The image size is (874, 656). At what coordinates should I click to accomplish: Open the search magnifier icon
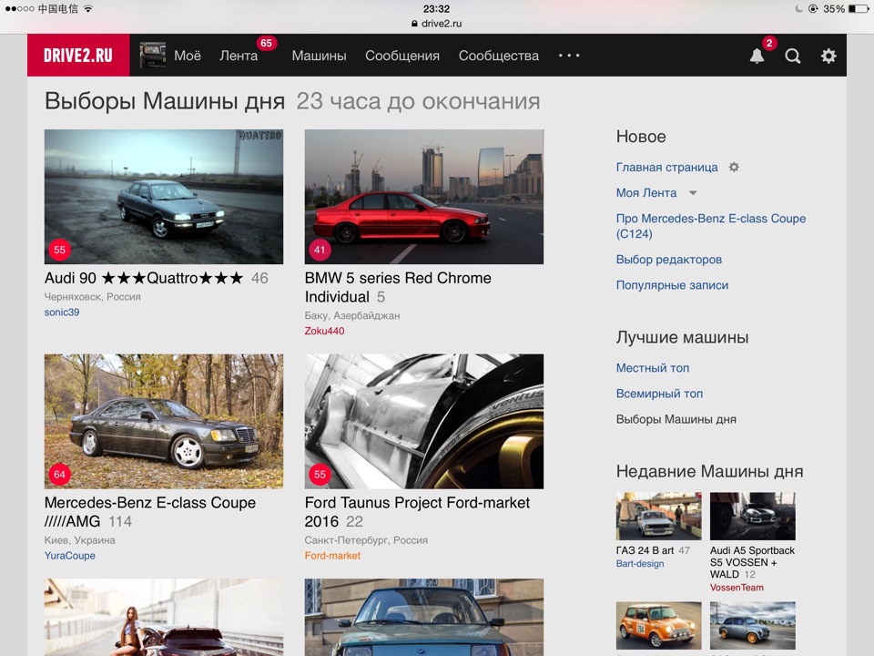(x=793, y=56)
